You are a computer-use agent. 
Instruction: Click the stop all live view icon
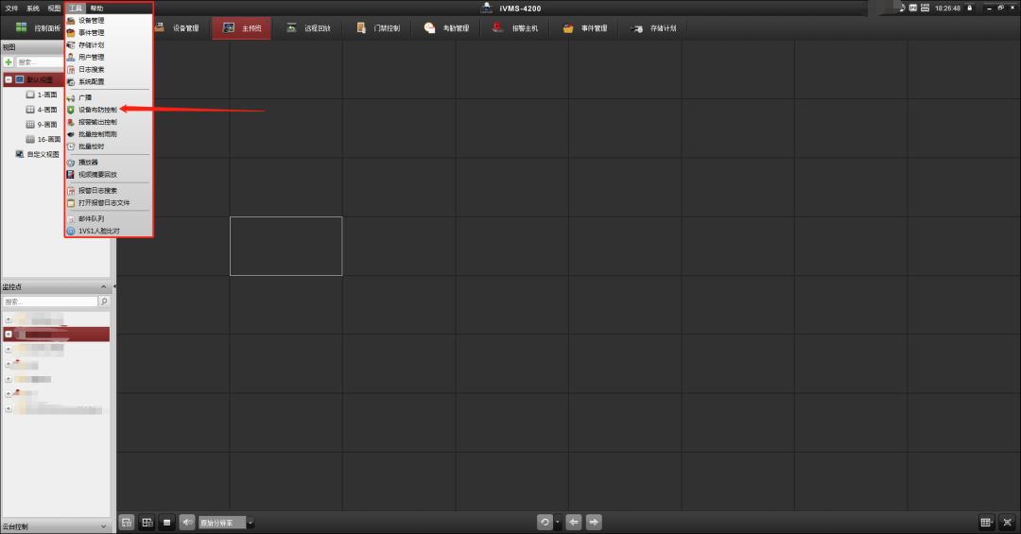(x=167, y=522)
